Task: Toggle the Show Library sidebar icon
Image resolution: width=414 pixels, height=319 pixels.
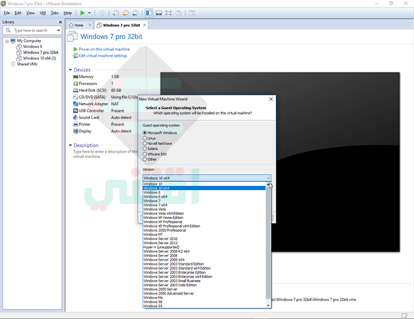Action: click(149, 13)
